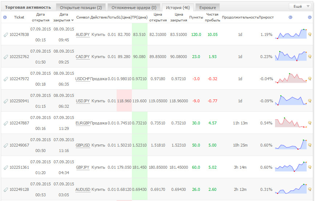The width and height of the screenshot is (315, 201).
Task: Open the USDJPY symbol link
Action: 82,101
